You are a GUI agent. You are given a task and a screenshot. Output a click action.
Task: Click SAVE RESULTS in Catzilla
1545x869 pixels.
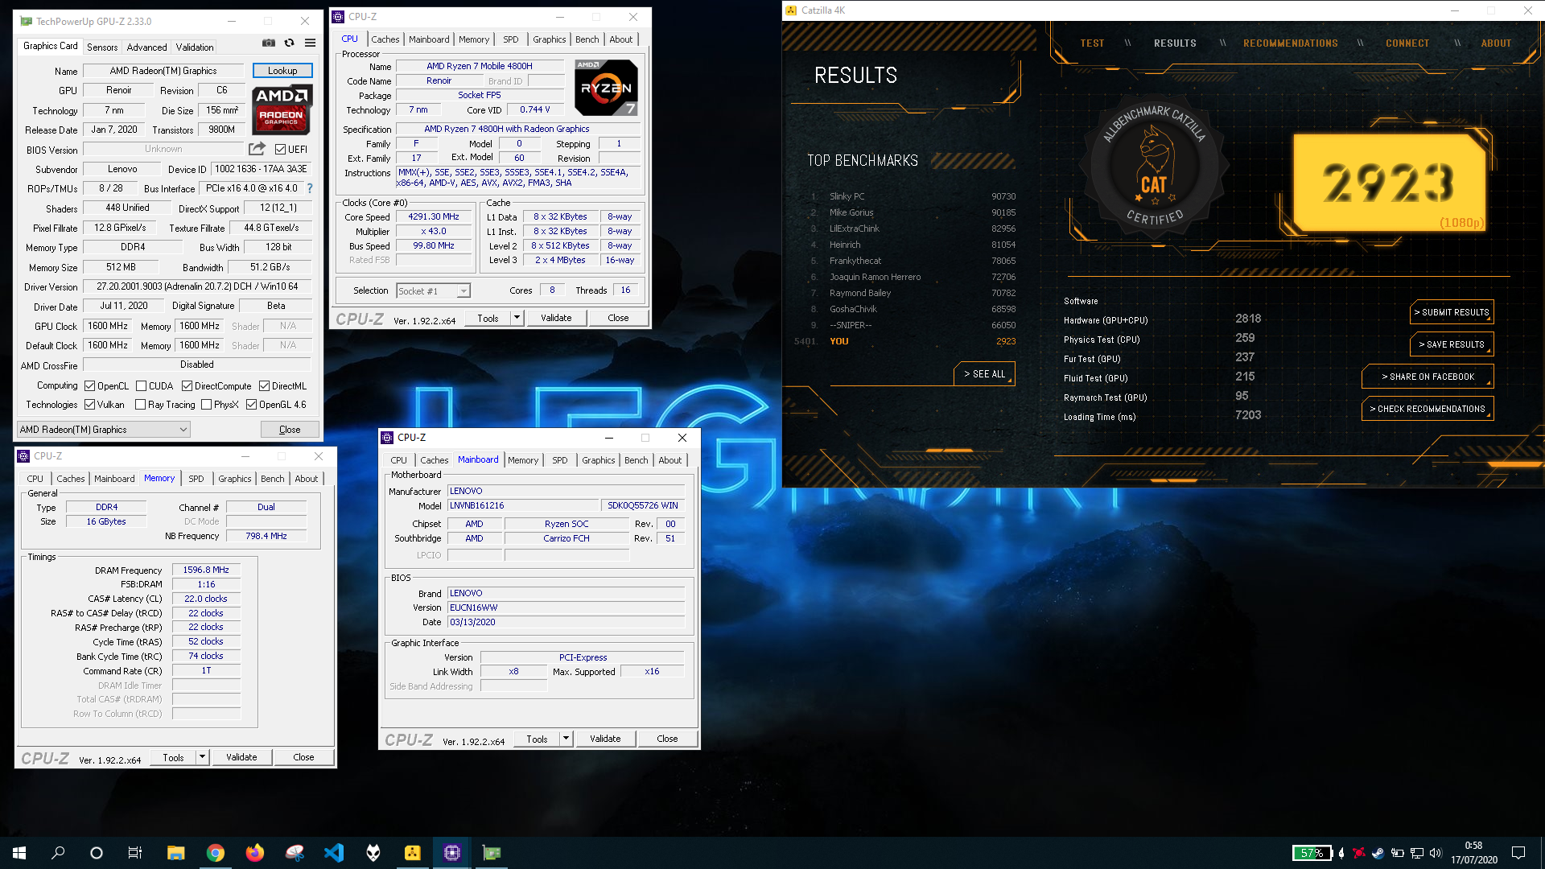(x=1452, y=344)
